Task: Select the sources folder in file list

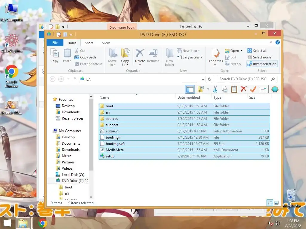Action: click(x=184, y=119)
